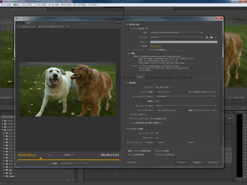Screen dimensions: 247x185
Task: Click the import preset icon
Action: [211, 37]
